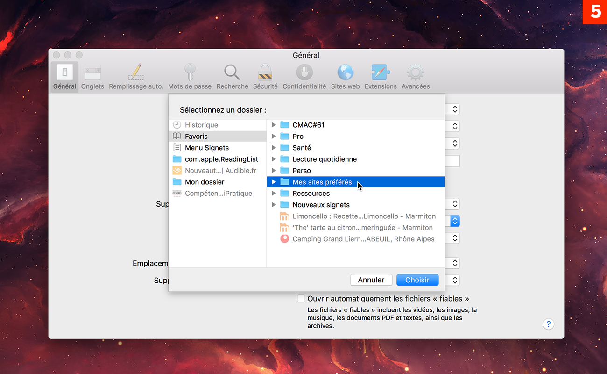Open the Général preferences tab icon
Image resolution: width=607 pixels, height=374 pixels.
pyautogui.click(x=64, y=72)
